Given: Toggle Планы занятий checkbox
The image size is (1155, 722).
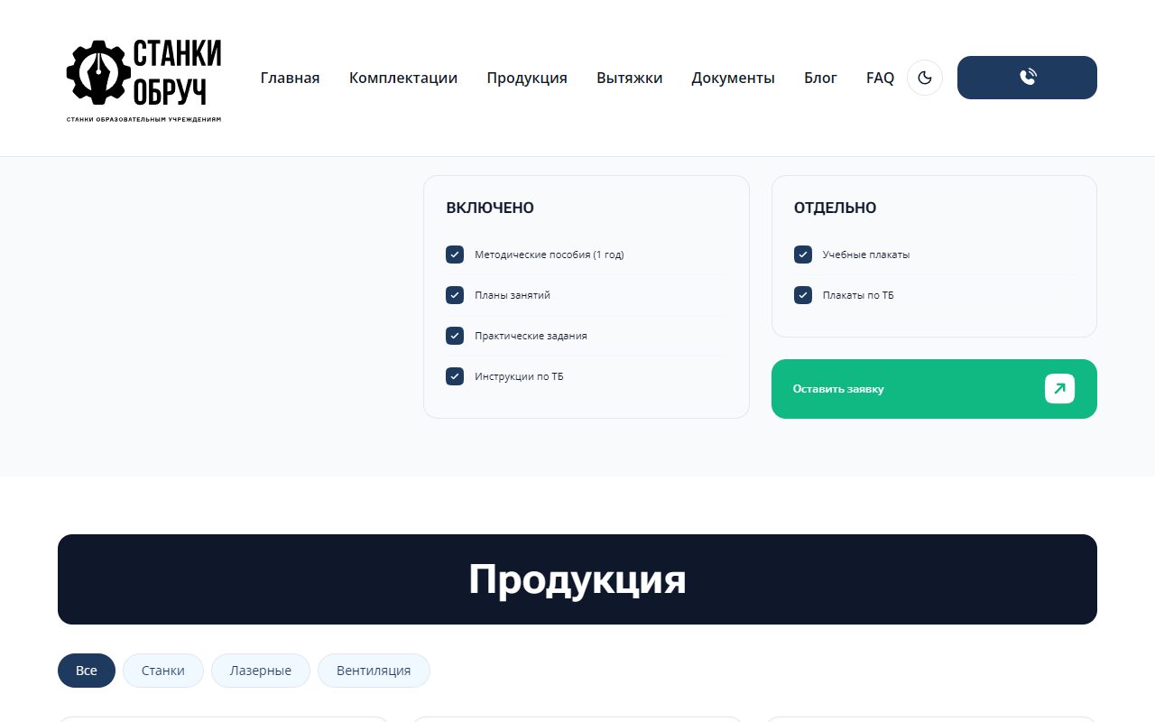Looking at the screenshot, I should (455, 295).
